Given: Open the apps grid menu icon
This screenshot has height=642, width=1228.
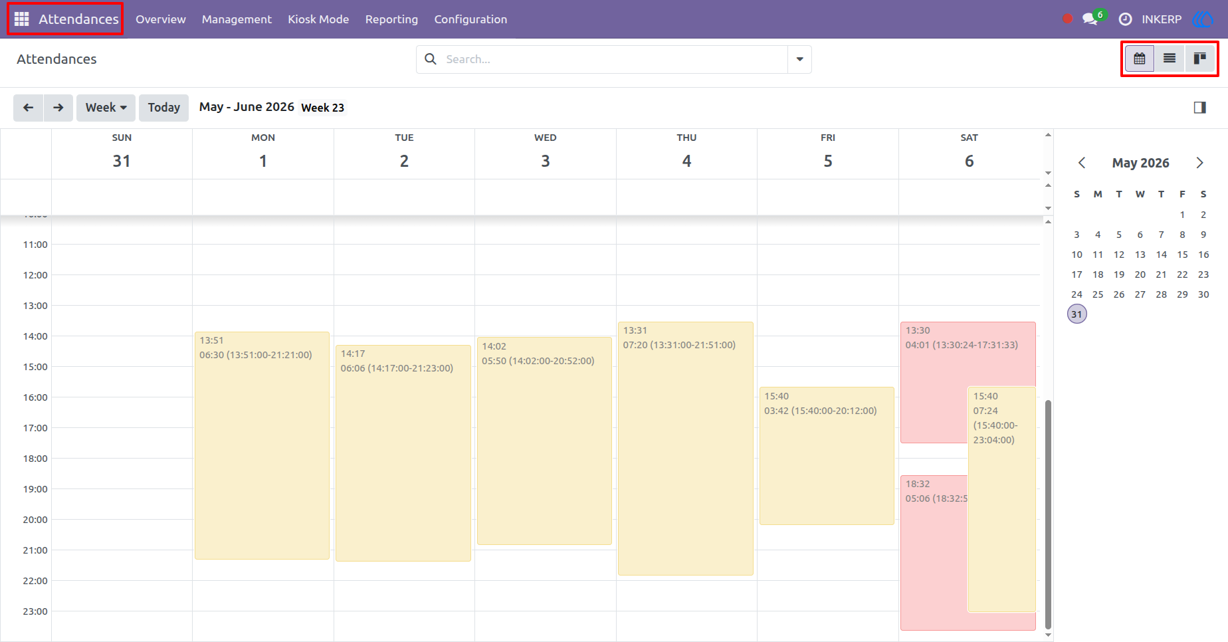Looking at the screenshot, I should tap(22, 19).
